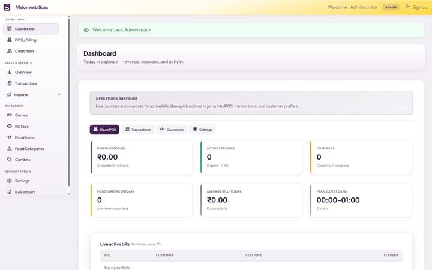432x270 pixels.
Task: Open the Bulk import page
Action: 31,192
